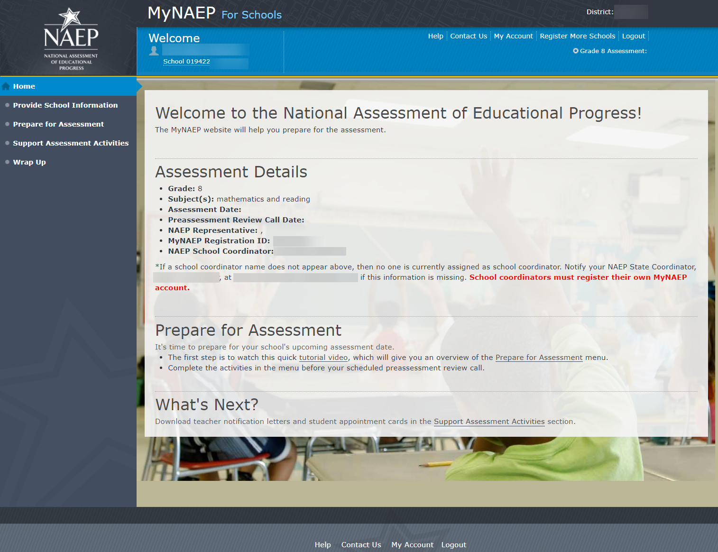This screenshot has width=718, height=552.
Task: Click the Preassessment Review Call Date label
Action: coord(236,220)
